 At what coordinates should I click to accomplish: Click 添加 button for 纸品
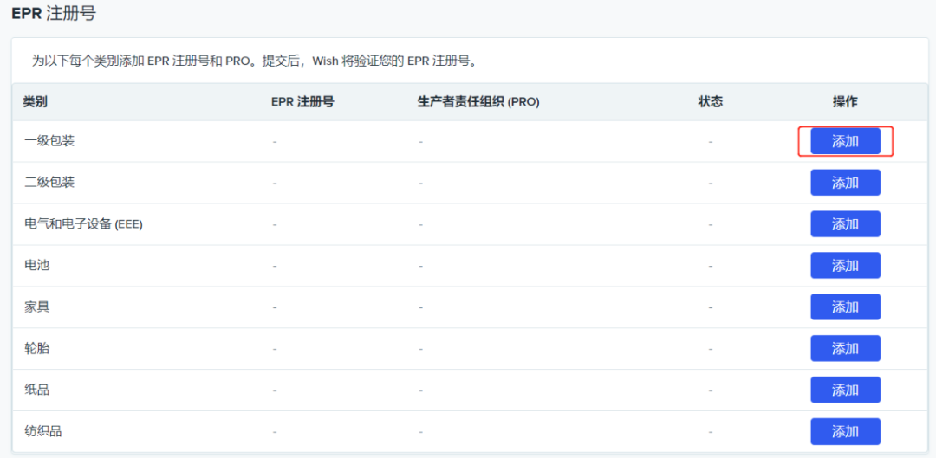click(845, 390)
